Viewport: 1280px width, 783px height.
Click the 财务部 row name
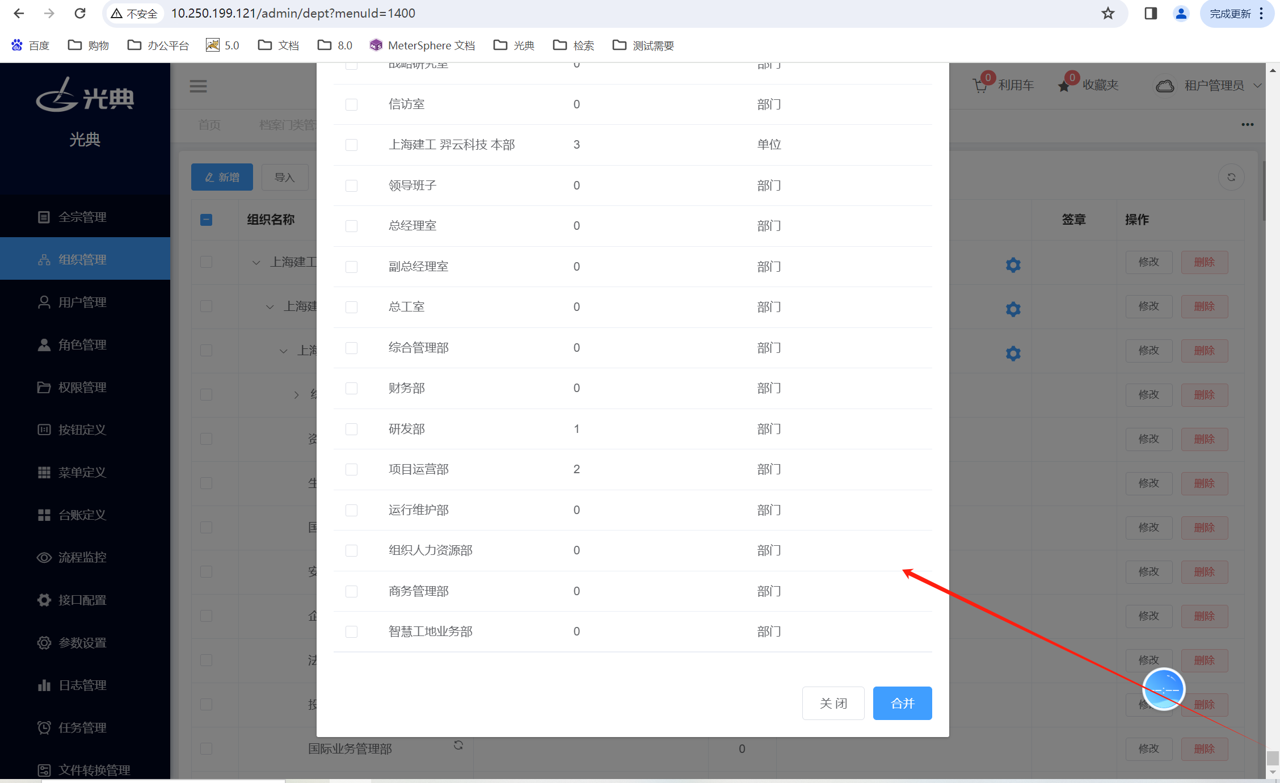click(x=406, y=388)
